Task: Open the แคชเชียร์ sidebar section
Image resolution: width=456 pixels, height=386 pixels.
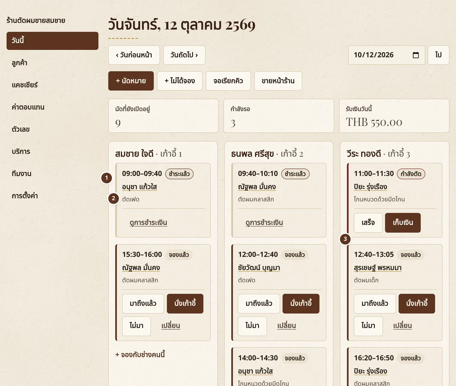Action: click(x=52, y=85)
